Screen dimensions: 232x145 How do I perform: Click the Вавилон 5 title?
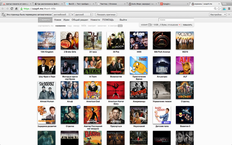tap(185, 126)
